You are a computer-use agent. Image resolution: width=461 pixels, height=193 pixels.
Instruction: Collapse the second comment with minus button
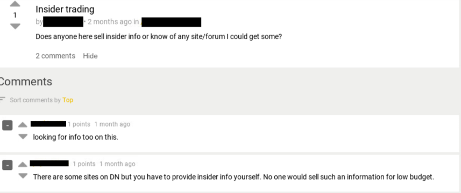click(8, 165)
